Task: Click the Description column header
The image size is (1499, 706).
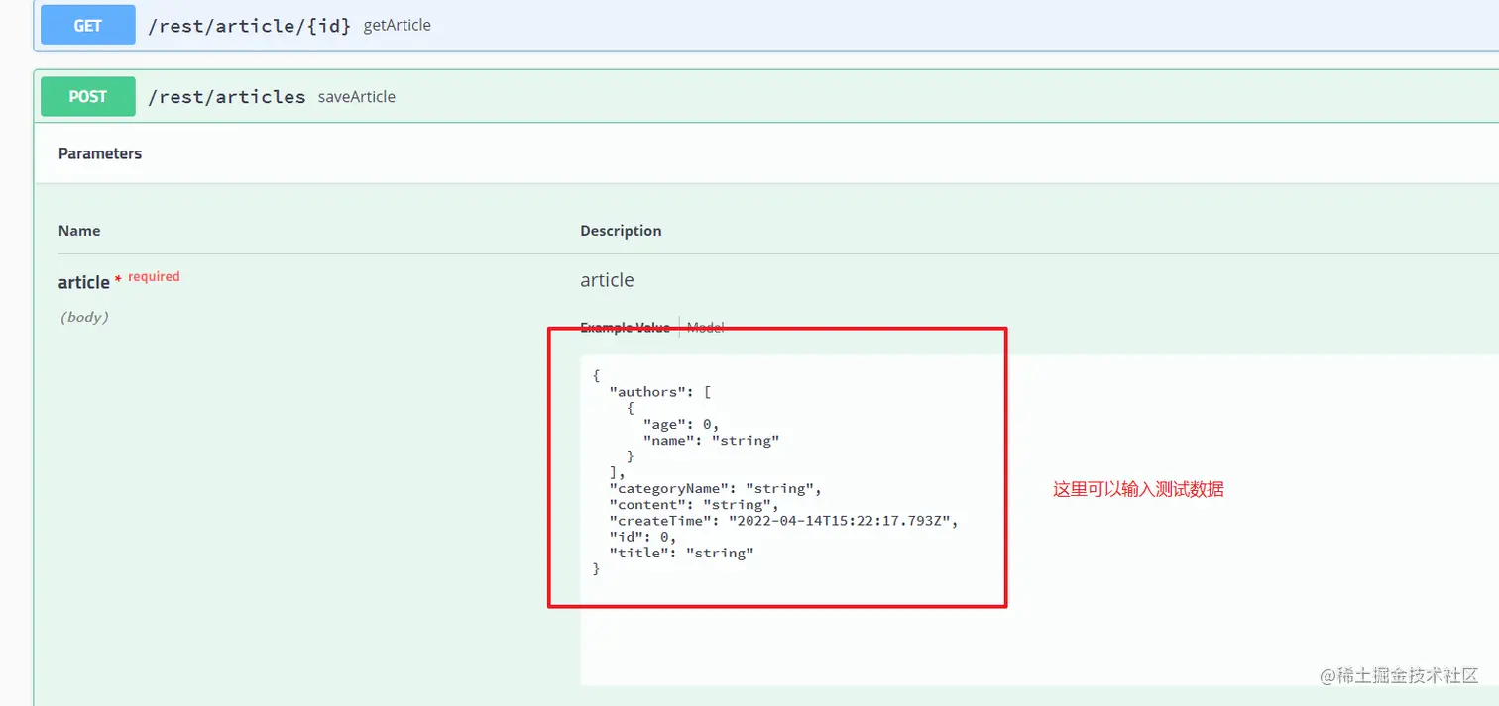Action: 621,231
